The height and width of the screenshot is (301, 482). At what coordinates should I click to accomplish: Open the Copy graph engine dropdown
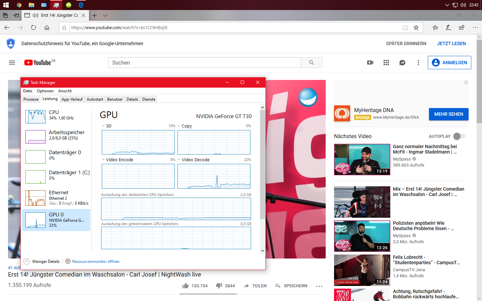pos(179,126)
